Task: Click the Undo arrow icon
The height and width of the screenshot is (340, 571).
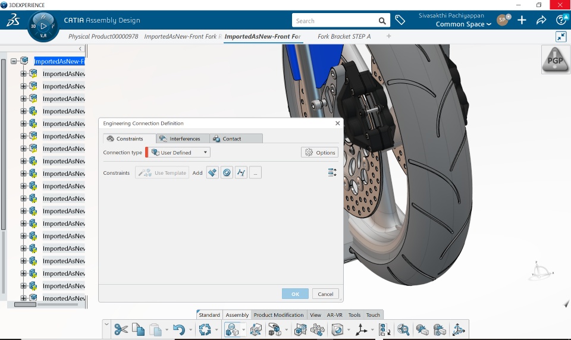Action: coord(178,329)
